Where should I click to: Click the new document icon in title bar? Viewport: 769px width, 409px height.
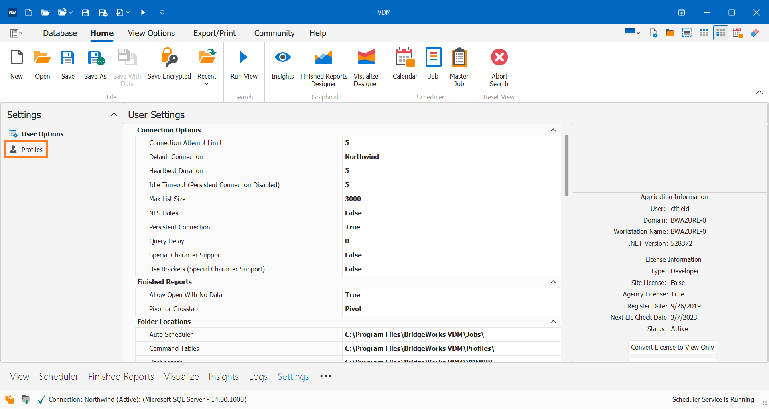click(x=28, y=12)
